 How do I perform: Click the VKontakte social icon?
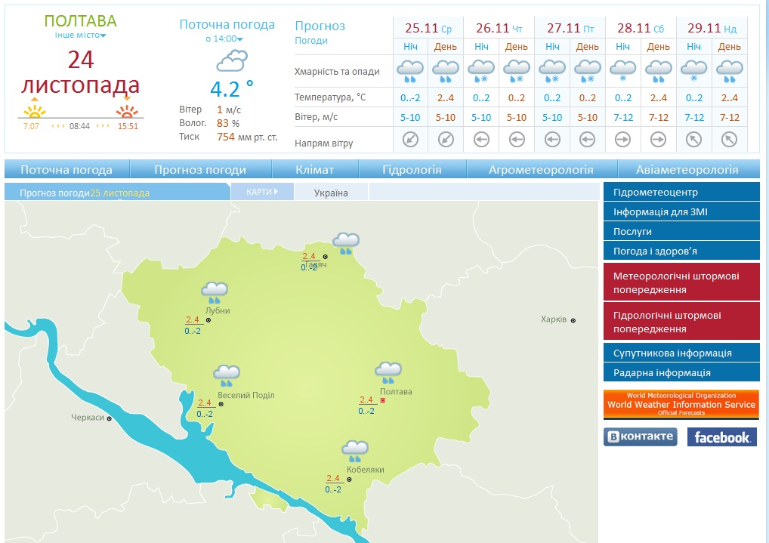[x=640, y=437]
